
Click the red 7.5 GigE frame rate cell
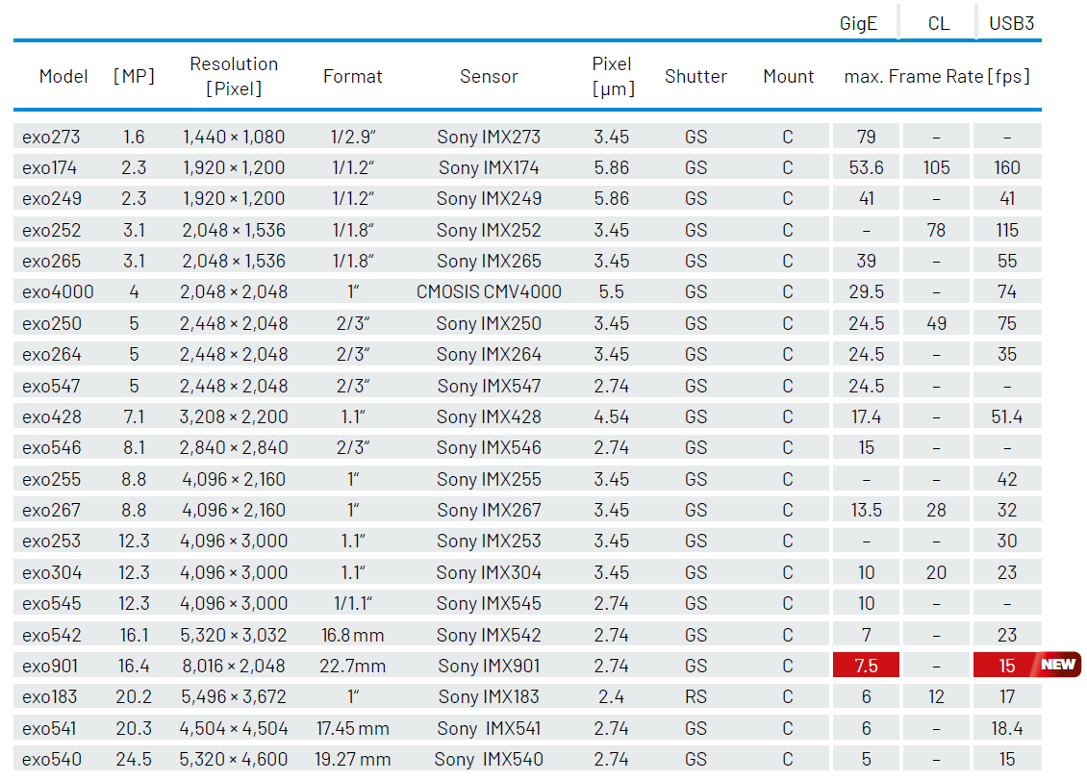click(x=867, y=666)
